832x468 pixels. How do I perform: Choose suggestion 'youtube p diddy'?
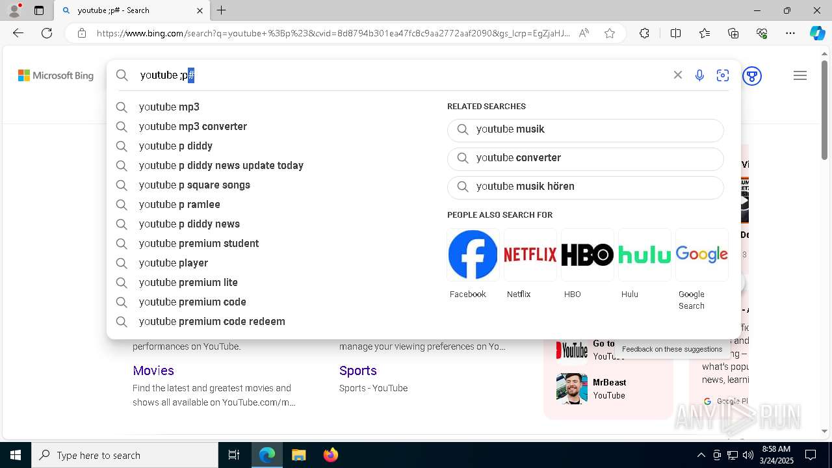[x=175, y=146]
